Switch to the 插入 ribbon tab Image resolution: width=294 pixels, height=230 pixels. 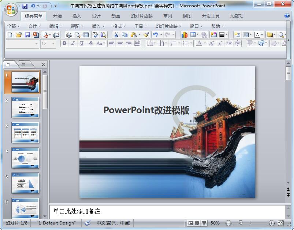tap(77, 16)
